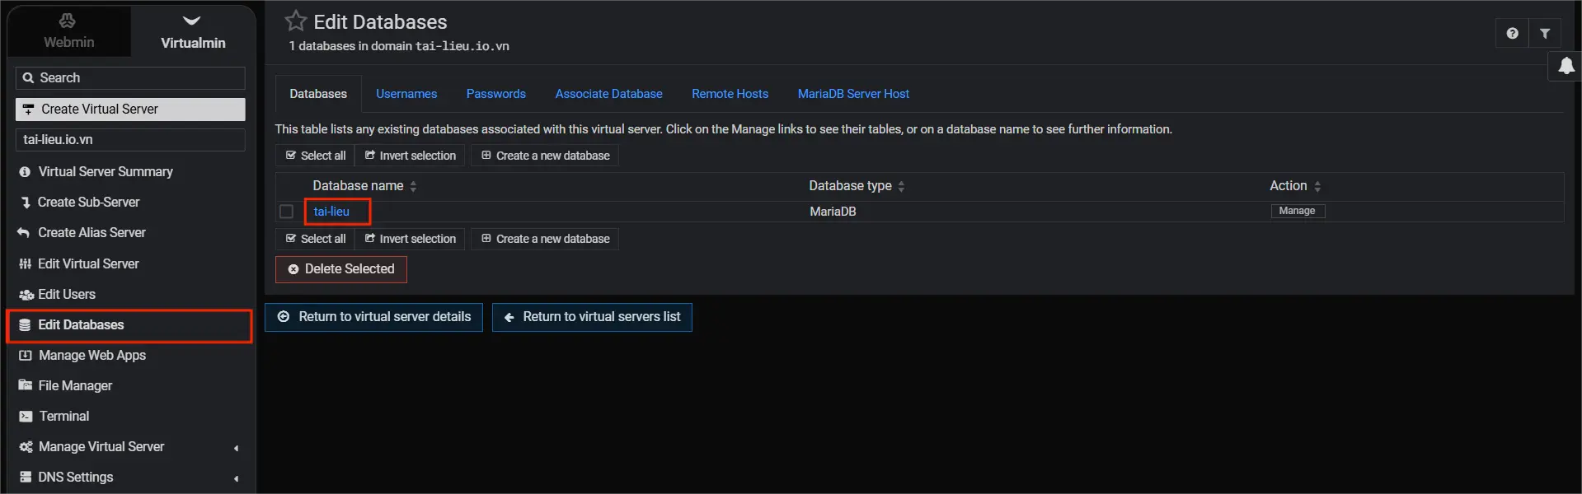Click Create Virtual Server button
This screenshot has height=494, width=1582.
click(130, 110)
